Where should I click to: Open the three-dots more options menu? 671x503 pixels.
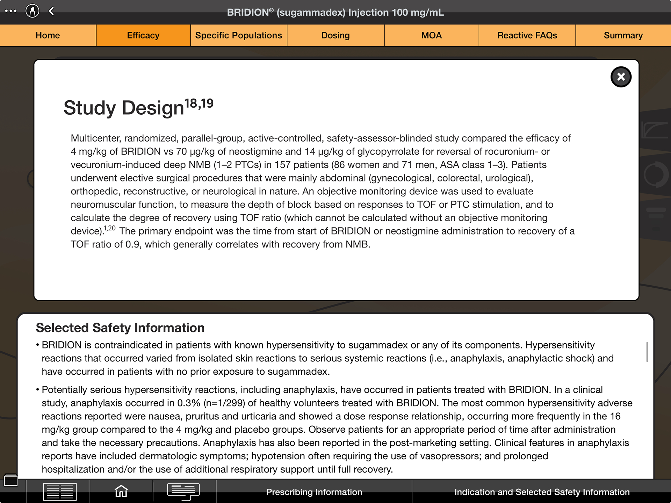click(11, 11)
